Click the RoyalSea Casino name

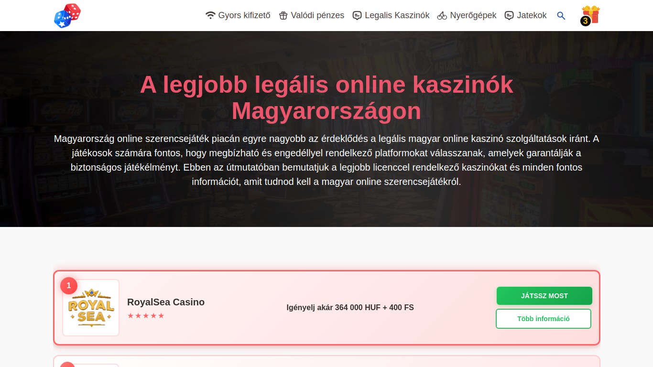pyautogui.click(x=166, y=302)
